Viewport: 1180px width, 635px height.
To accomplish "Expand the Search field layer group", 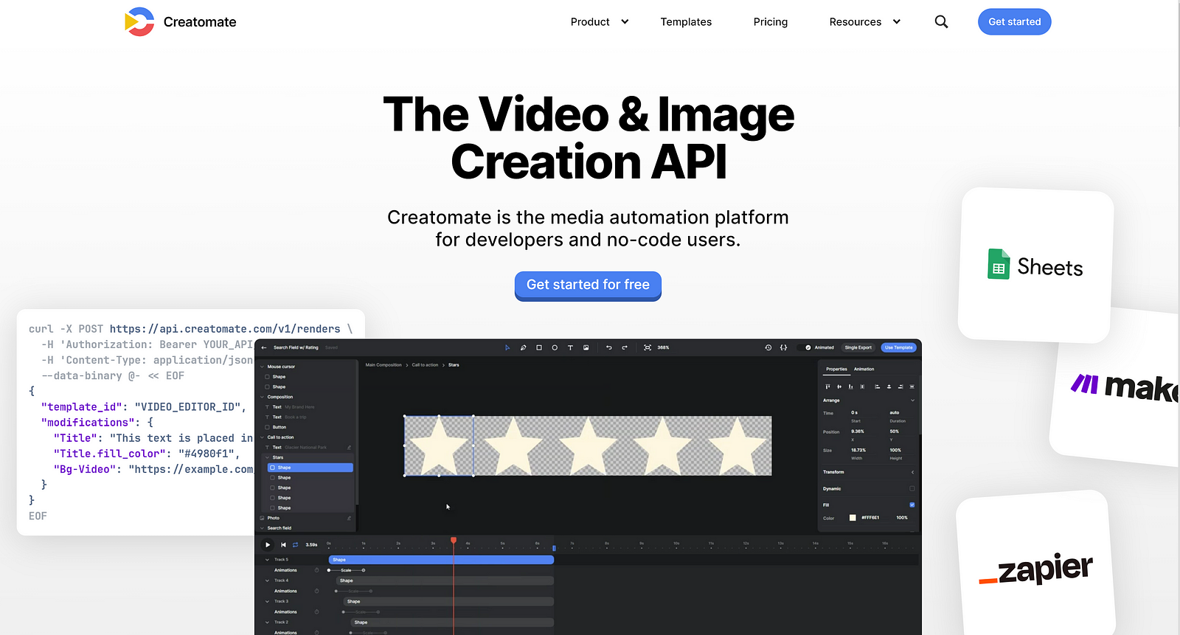I will [x=262, y=528].
